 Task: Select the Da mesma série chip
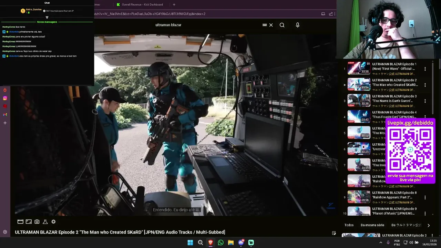pos(372,225)
